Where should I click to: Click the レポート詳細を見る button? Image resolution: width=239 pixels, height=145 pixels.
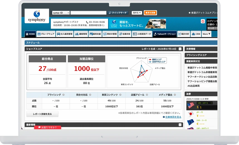point(42,114)
